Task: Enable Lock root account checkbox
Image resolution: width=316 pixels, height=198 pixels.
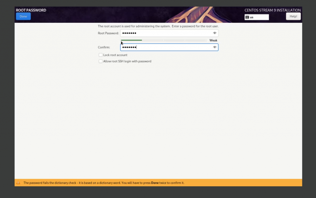Action: [x=101, y=55]
